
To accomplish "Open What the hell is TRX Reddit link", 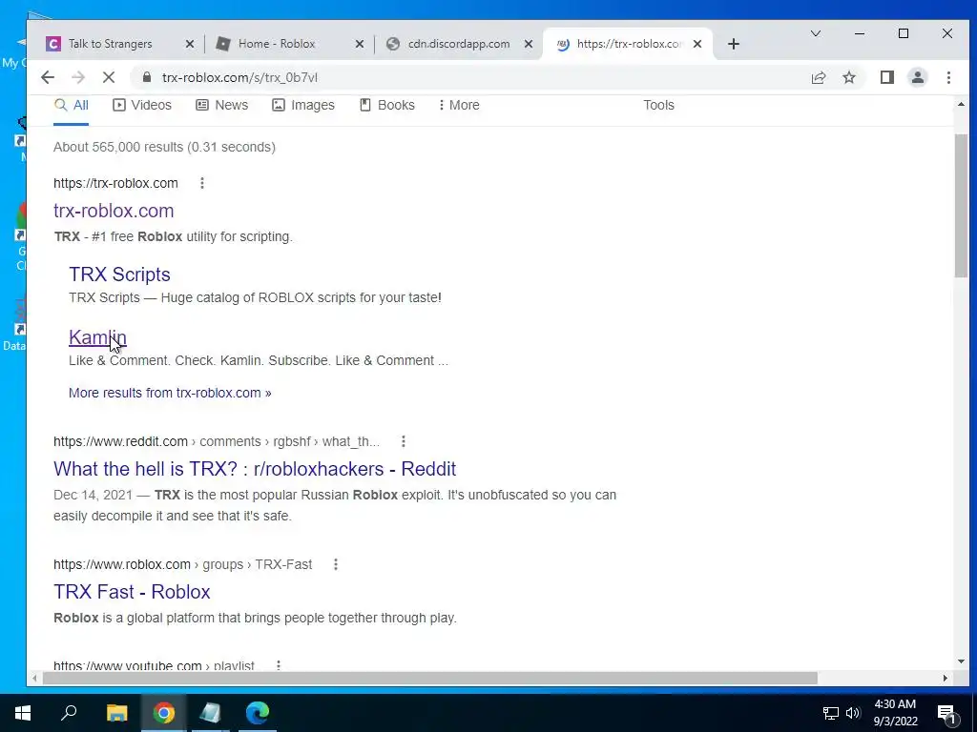I will click(x=255, y=469).
